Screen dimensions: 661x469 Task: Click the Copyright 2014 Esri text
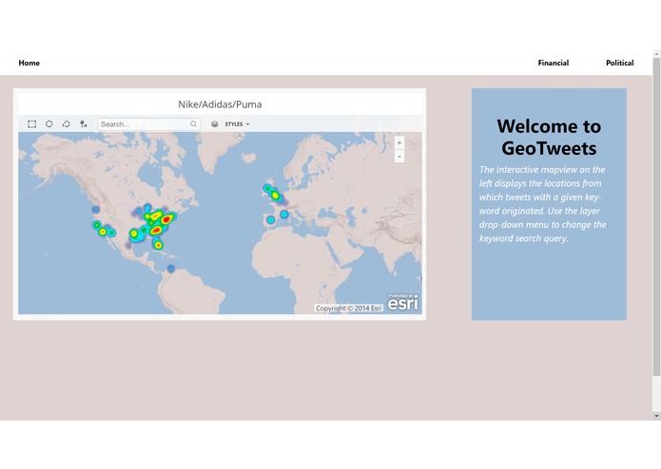click(x=349, y=309)
